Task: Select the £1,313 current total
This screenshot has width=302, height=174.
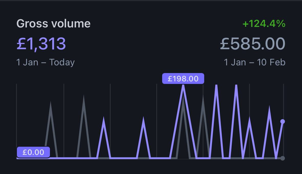Action: 41,44
